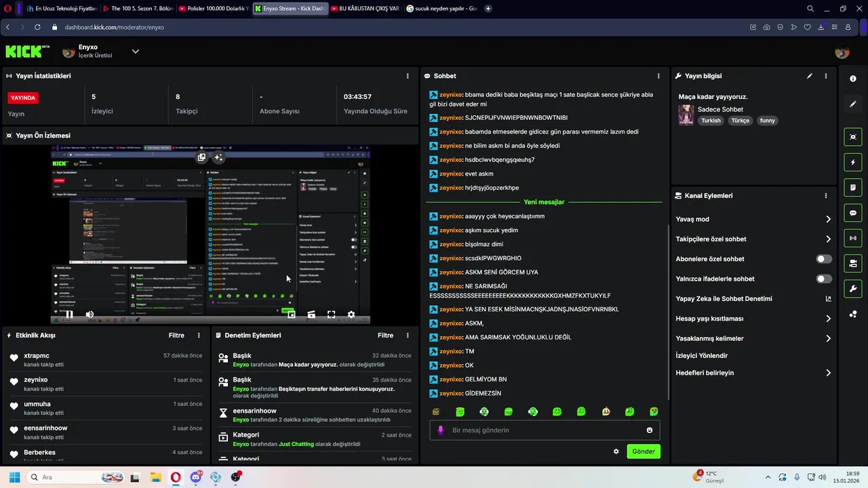Open the broadcast signal sidebar icon
The image size is (868, 488).
(853, 238)
